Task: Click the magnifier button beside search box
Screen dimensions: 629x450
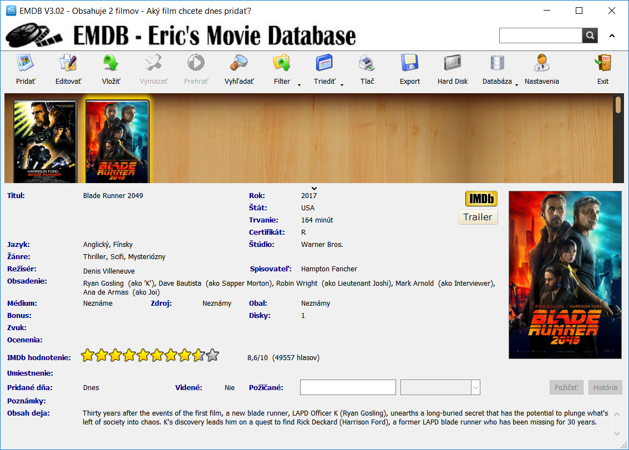Action: pos(590,36)
